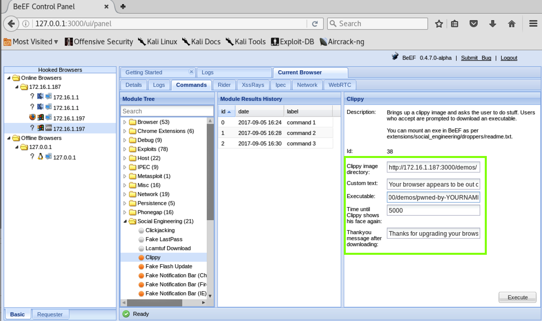
Task: Collapse the Social Engineering (21) folder
Action: (125, 221)
